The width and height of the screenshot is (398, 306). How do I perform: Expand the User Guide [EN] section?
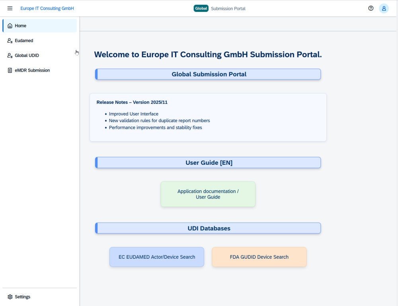coord(208,162)
